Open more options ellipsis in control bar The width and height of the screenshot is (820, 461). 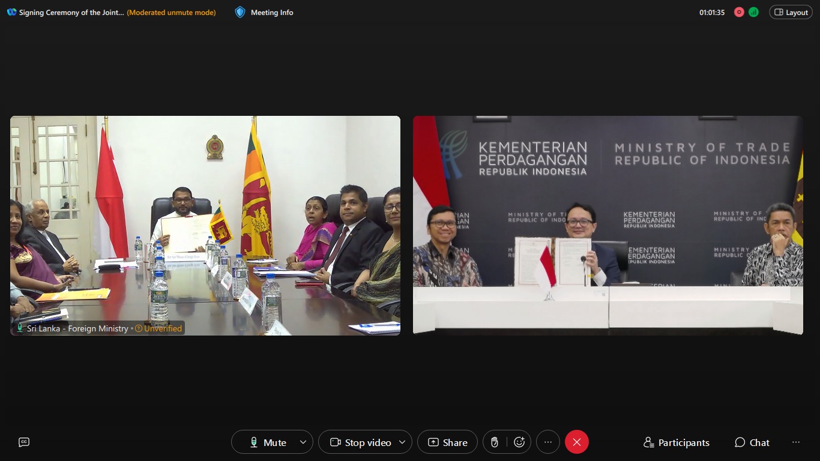coord(547,442)
